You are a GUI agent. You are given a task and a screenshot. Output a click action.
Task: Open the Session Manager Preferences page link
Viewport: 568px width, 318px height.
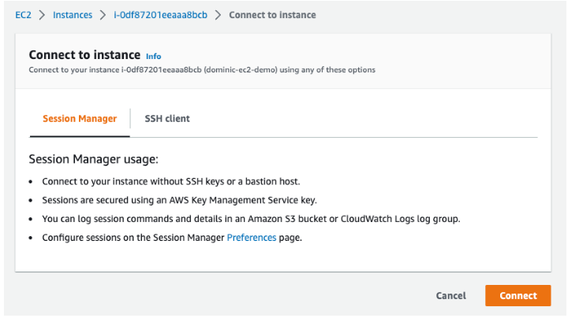click(252, 237)
